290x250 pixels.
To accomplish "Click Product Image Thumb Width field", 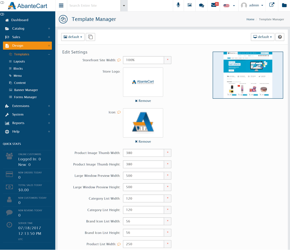I will (144, 153).
